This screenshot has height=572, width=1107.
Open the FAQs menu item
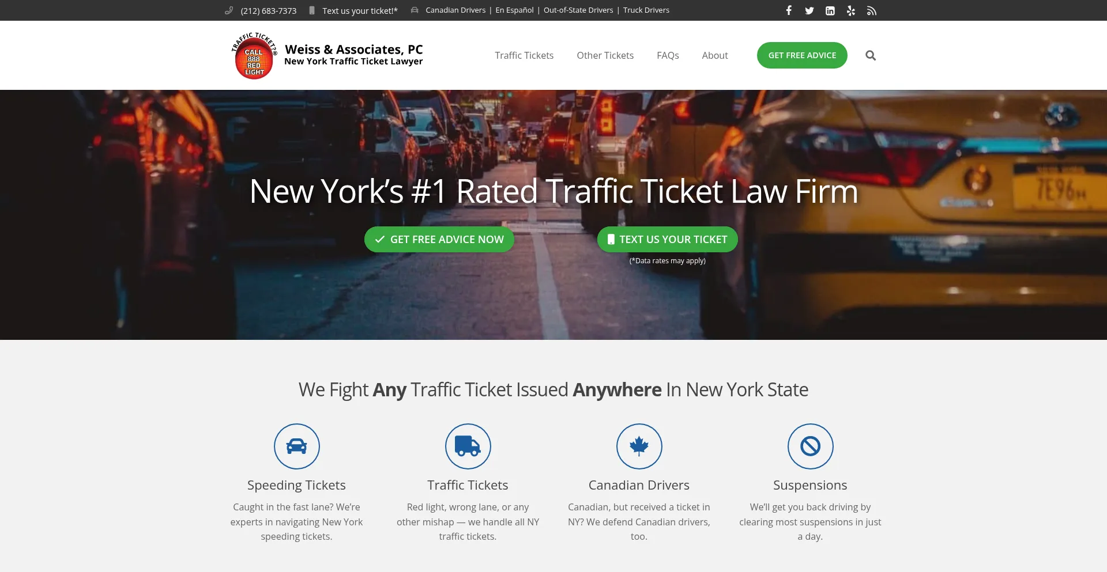pyautogui.click(x=668, y=55)
